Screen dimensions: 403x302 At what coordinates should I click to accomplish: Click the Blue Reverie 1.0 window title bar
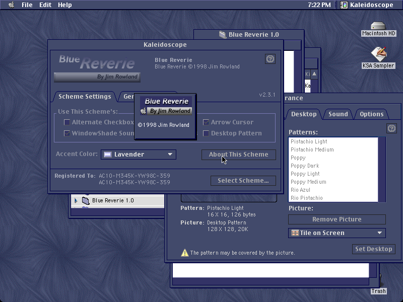tap(249, 34)
